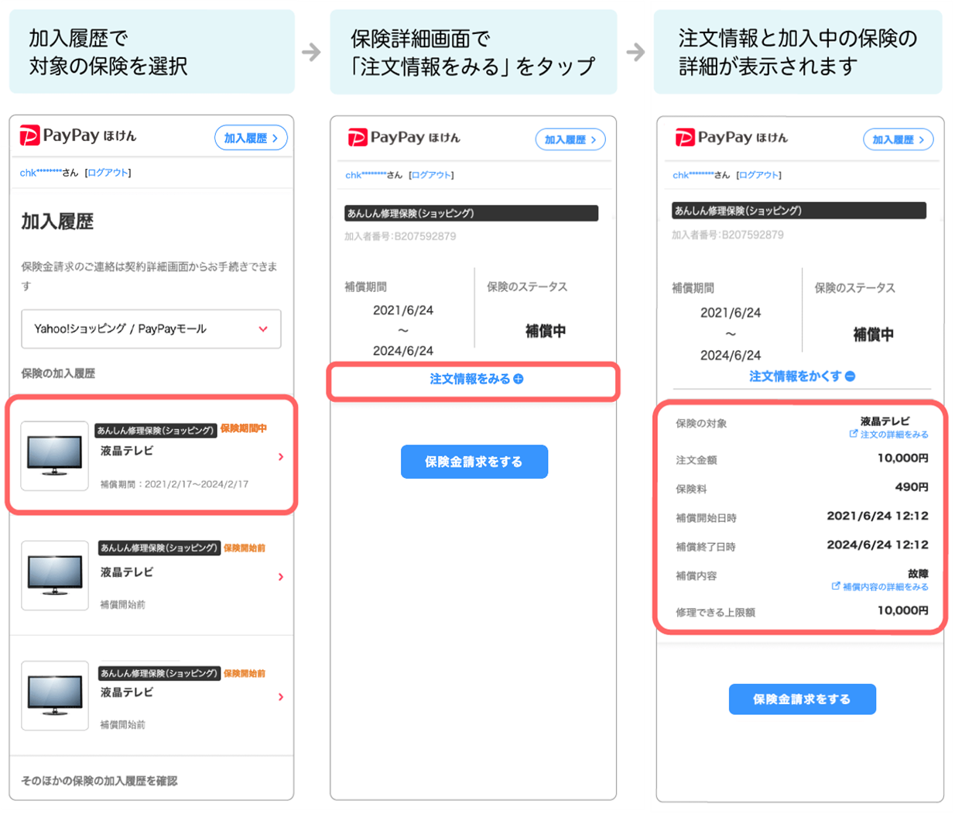Click TV thumbnail of the 保険期間中 entry
This screenshot has height=818, width=955.
pyautogui.click(x=54, y=456)
